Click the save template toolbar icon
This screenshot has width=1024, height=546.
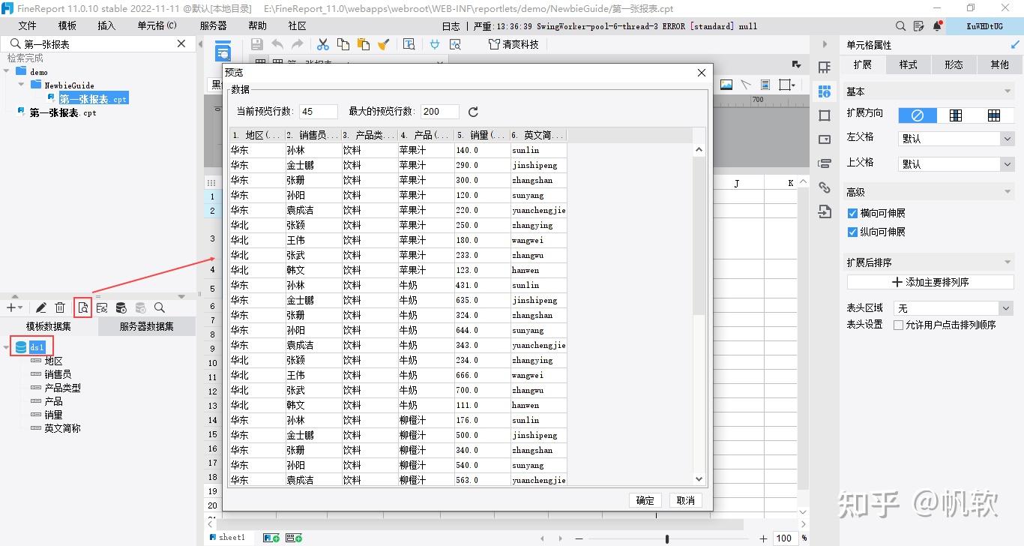click(257, 44)
